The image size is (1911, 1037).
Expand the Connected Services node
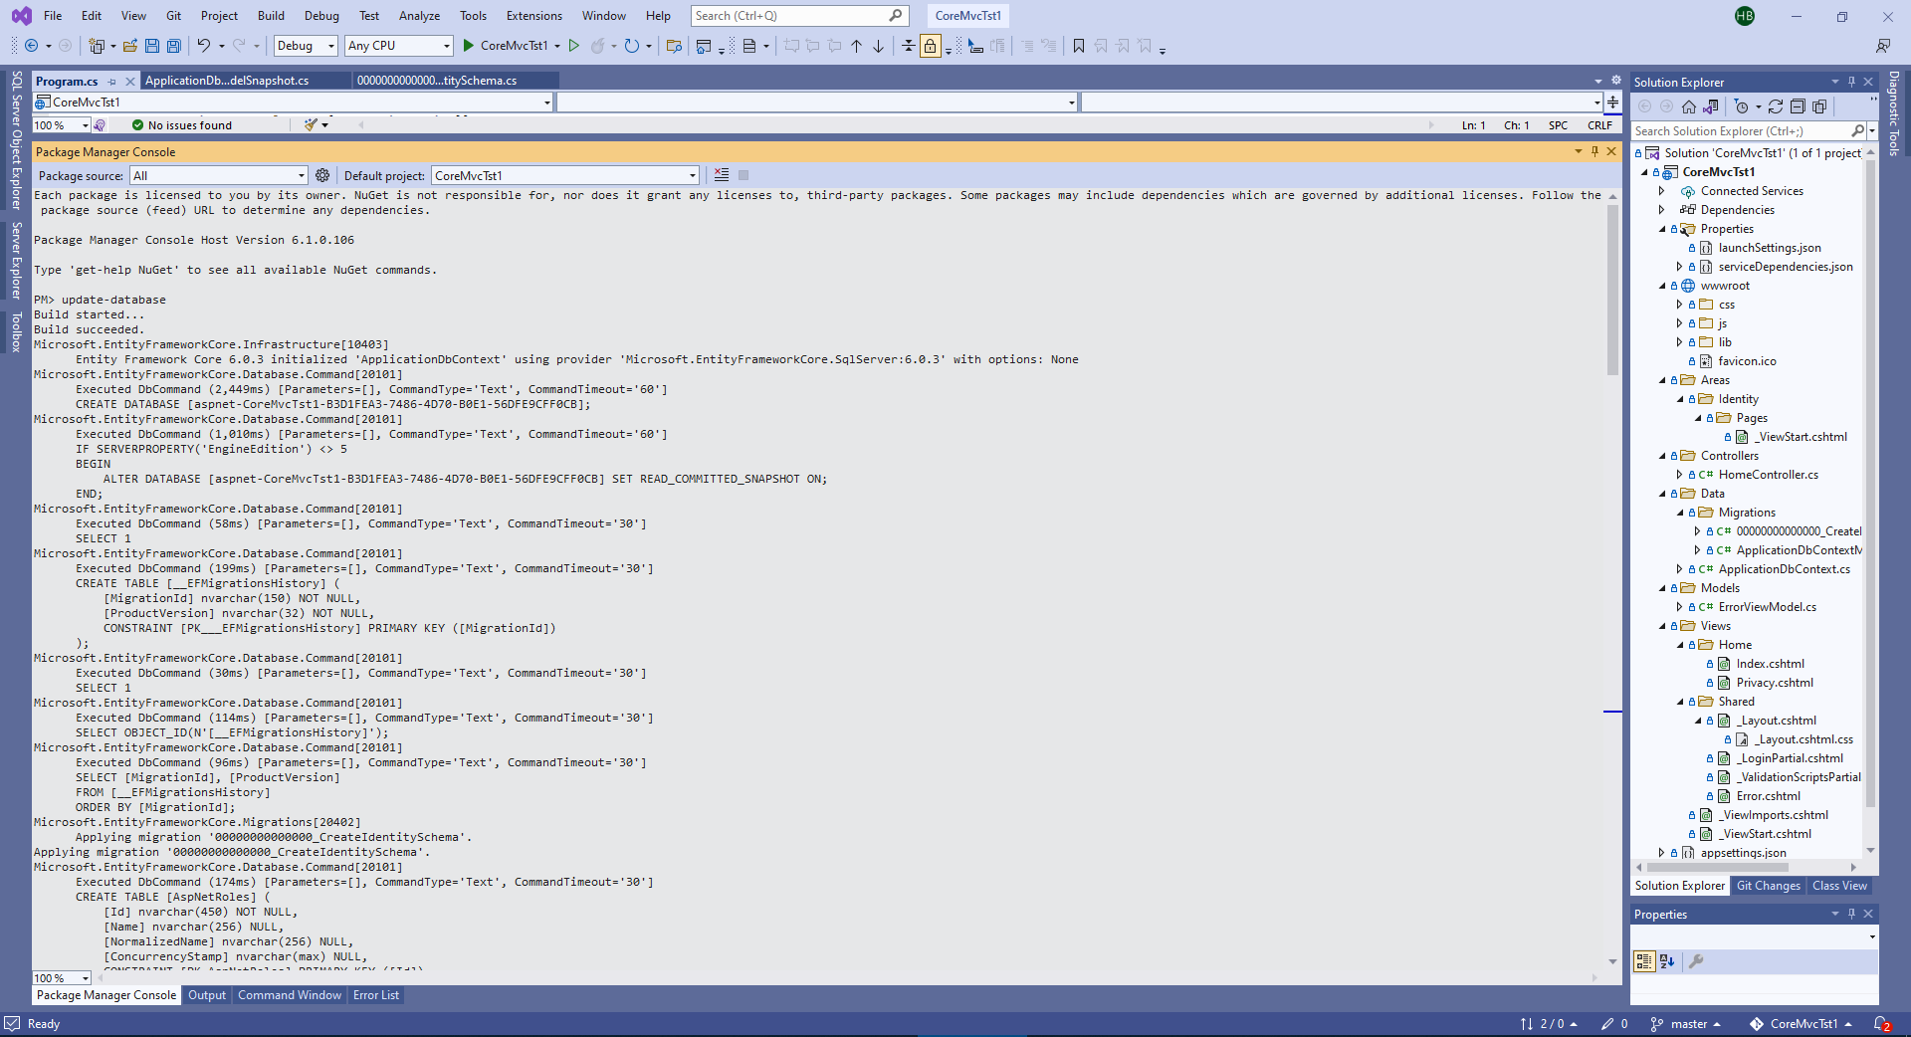tap(1661, 191)
